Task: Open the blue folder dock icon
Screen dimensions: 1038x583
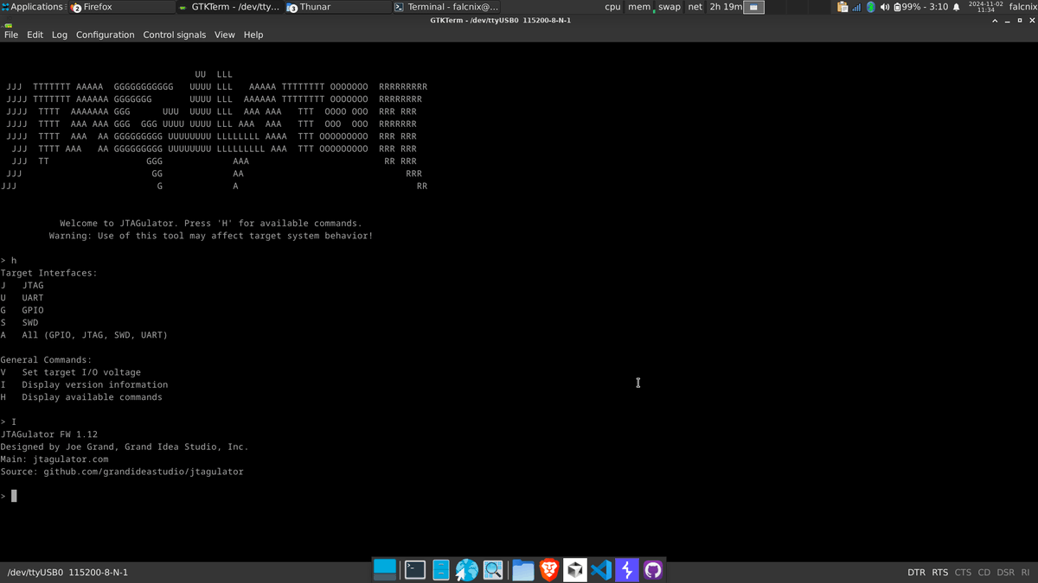Action: tap(522, 569)
